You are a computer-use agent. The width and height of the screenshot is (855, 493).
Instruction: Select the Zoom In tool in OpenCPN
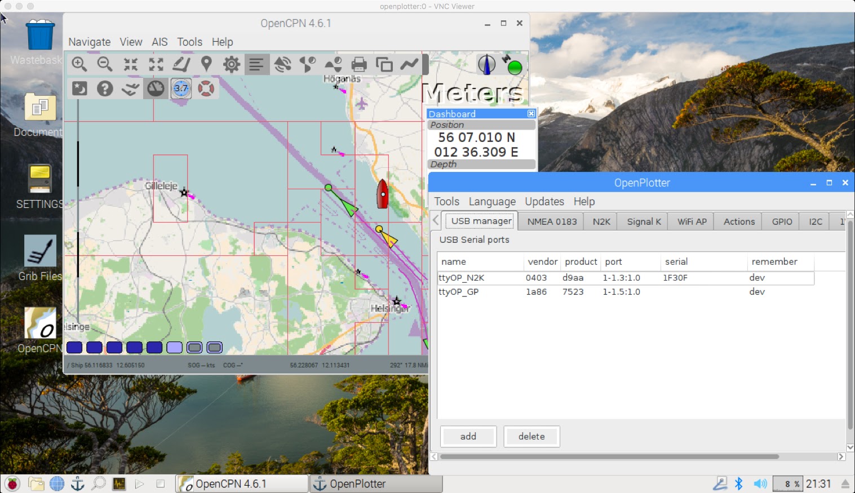coord(79,64)
